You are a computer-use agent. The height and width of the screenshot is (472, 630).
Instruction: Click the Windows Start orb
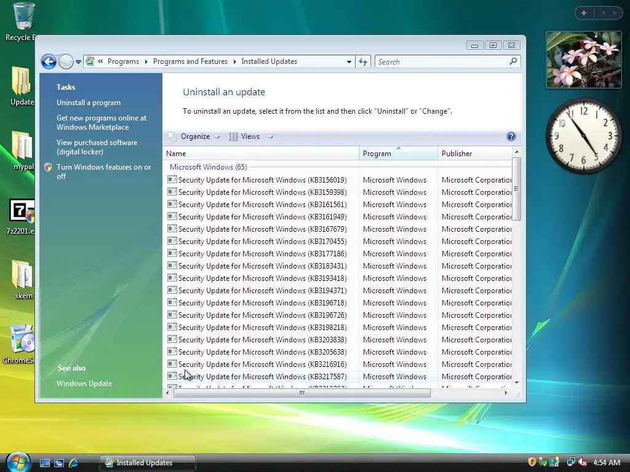click(18, 462)
